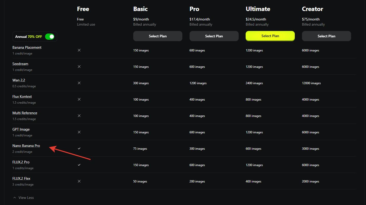Open the Multi Reference feature link
366x205 pixels.
click(x=25, y=113)
